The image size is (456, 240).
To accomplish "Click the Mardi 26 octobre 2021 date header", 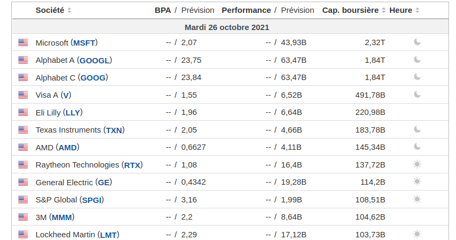I will click(x=227, y=27).
